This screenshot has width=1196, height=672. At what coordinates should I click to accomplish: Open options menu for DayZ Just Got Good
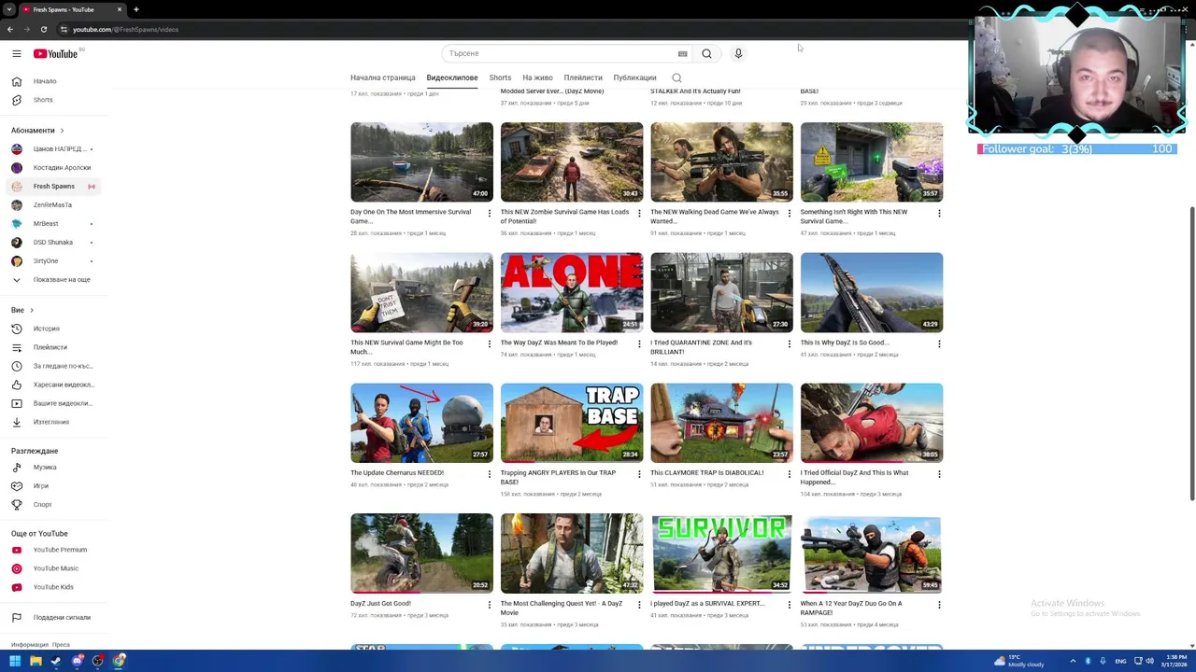pos(489,605)
